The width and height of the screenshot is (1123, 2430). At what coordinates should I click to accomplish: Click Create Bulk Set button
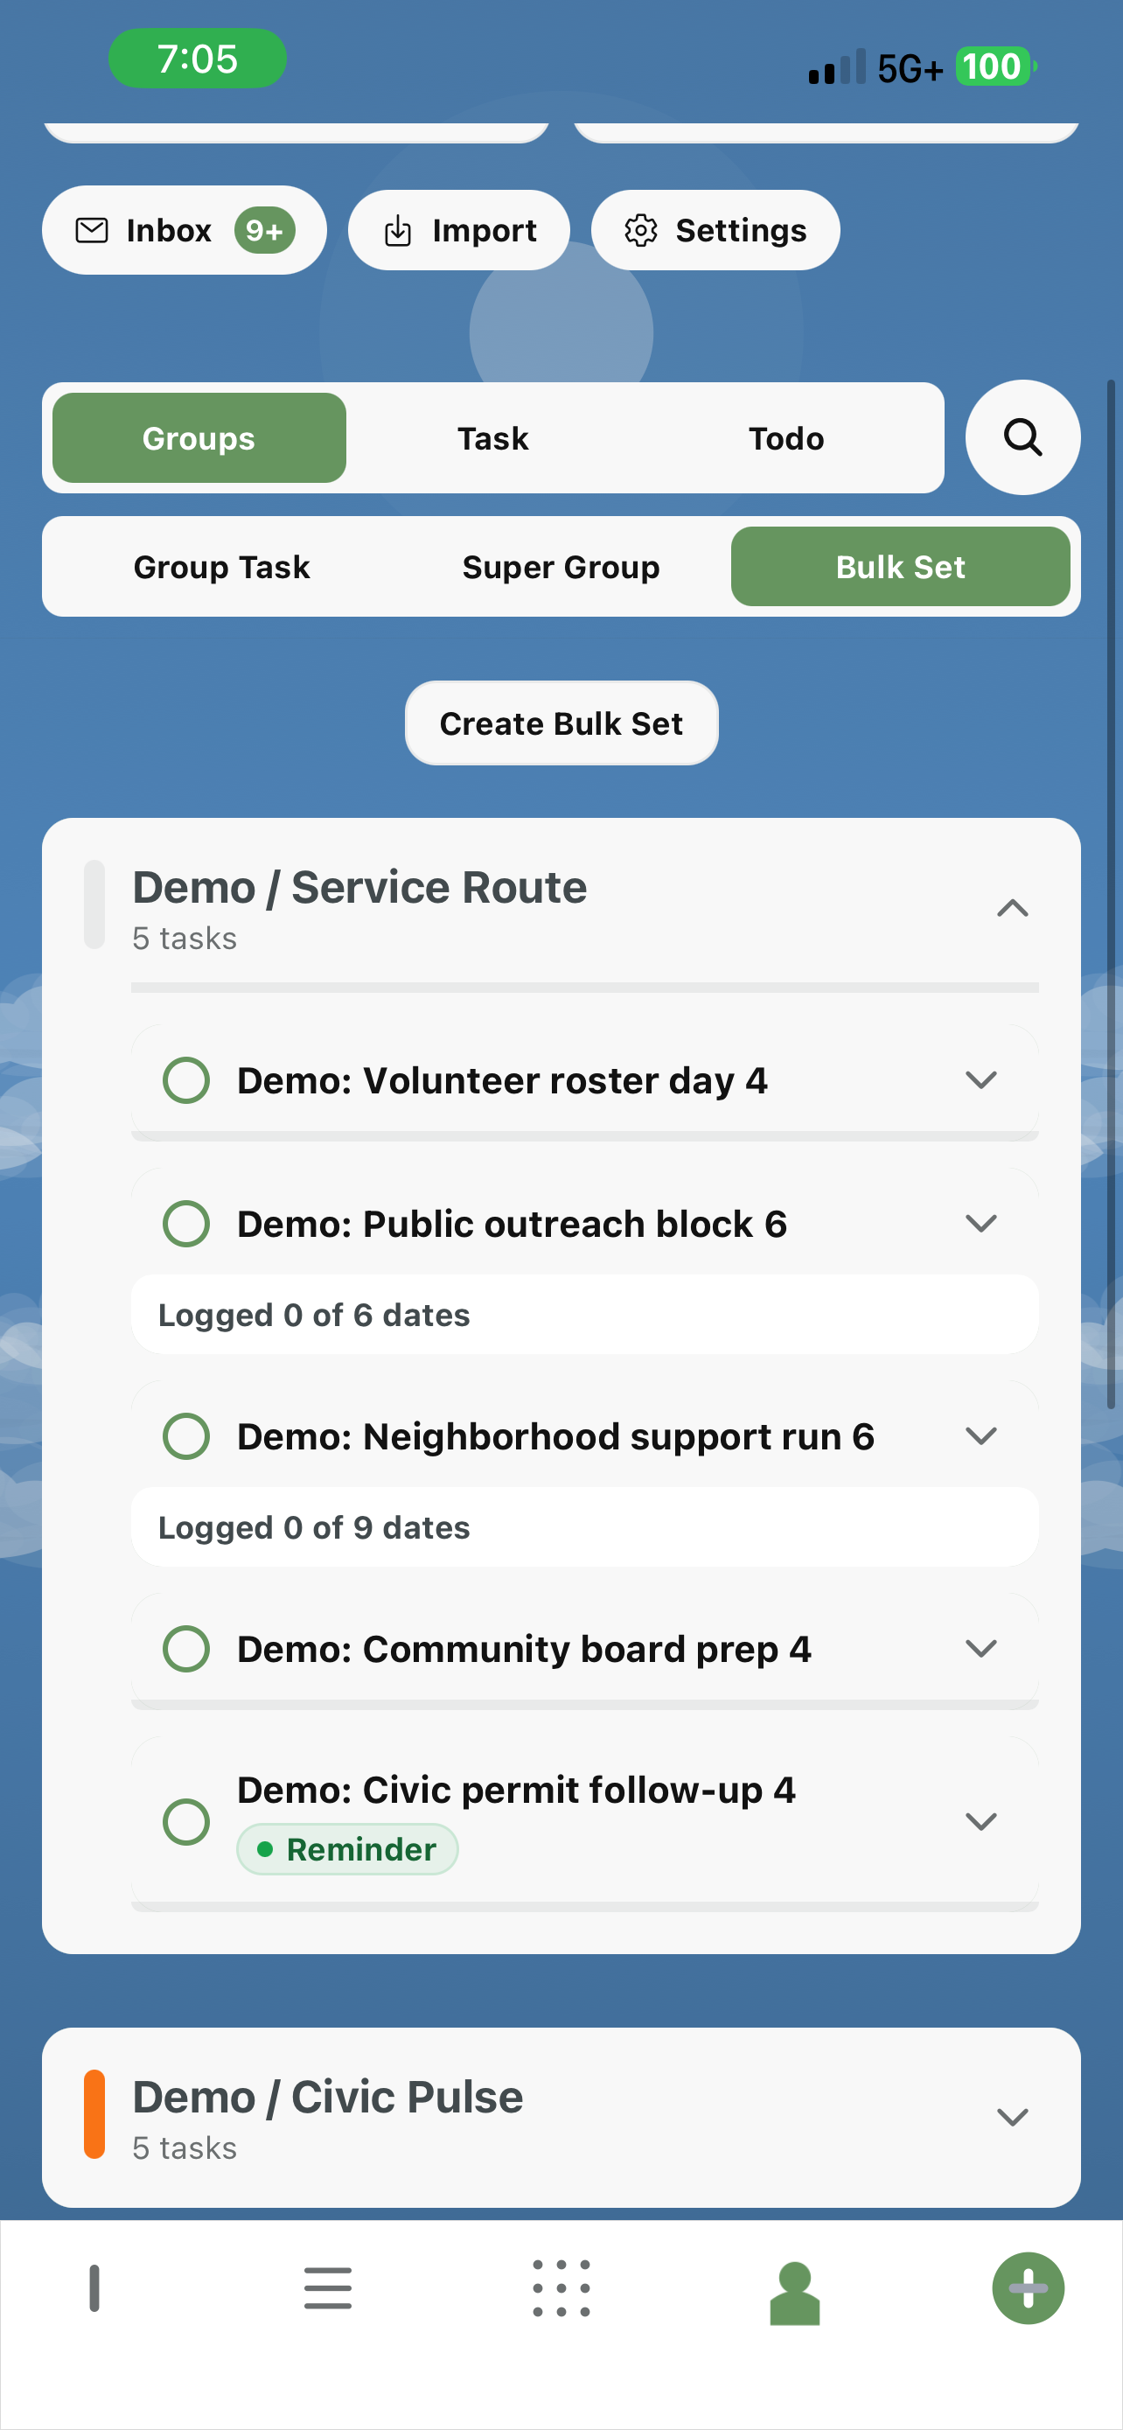pyautogui.click(x=561, y=723)
